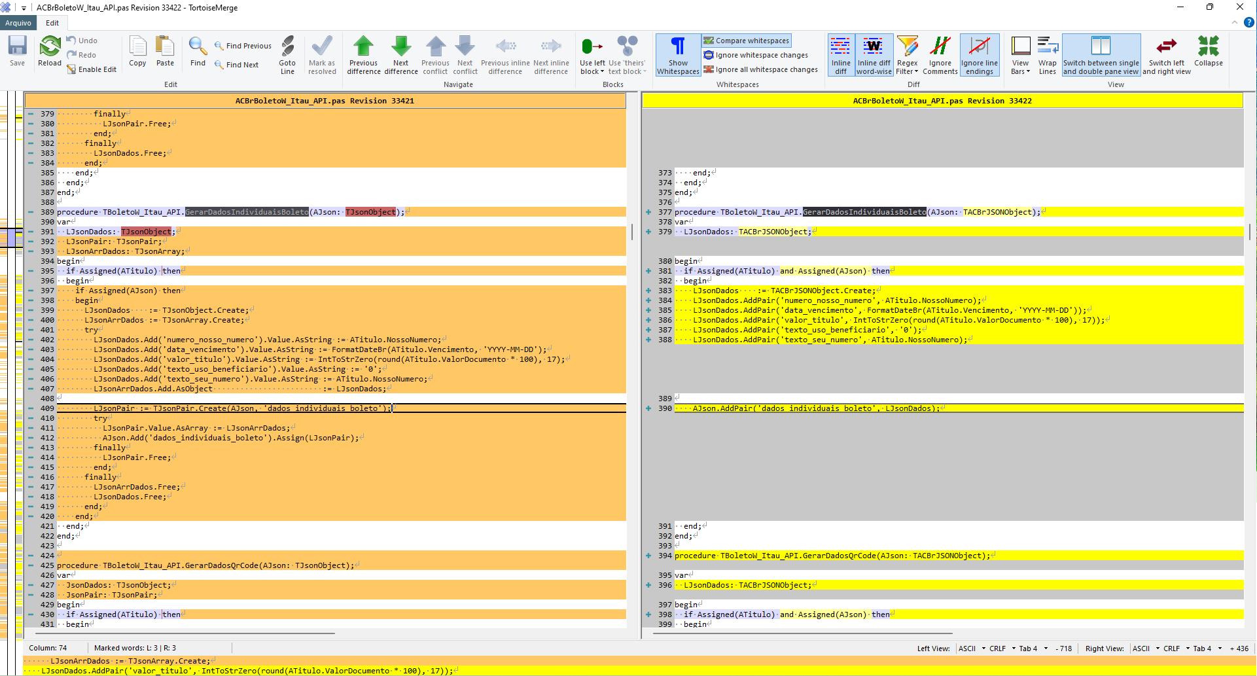
Task: Toggle single and double pane view
Action: 1101,55
